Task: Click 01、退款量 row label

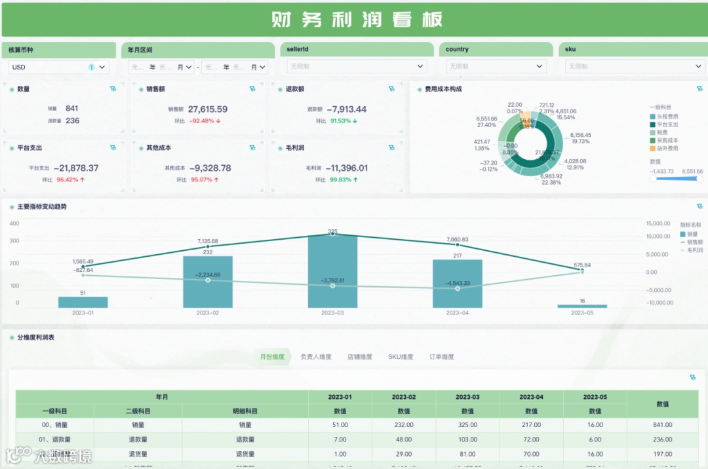Action: (54, 440)
